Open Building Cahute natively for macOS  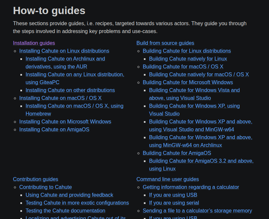199,74
